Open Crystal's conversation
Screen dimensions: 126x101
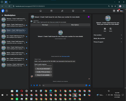point(14,42)
